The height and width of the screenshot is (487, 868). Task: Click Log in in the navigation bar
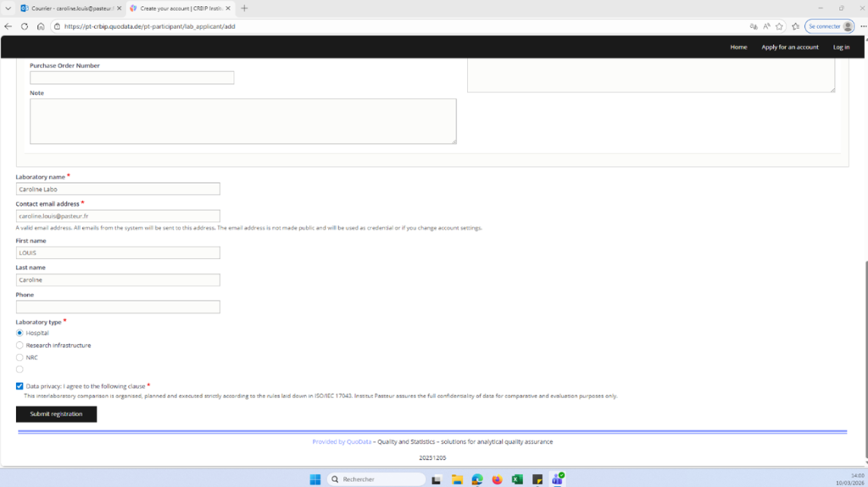click(841, 47)
